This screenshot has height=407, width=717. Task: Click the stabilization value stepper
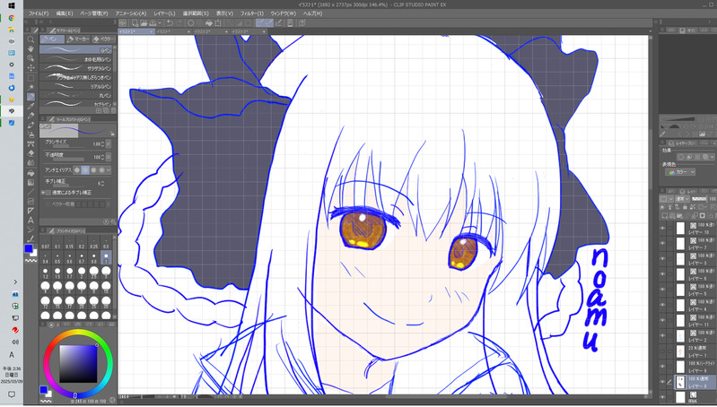pyautogui.click(x=102, y=183)
